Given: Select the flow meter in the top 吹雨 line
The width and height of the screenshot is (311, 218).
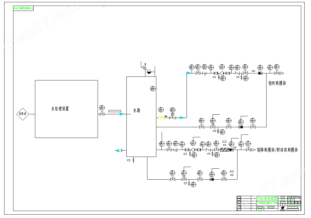Looking at the screenshot, I should [x=260, y=73].
